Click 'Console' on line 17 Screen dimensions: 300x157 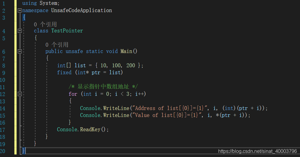67,129
